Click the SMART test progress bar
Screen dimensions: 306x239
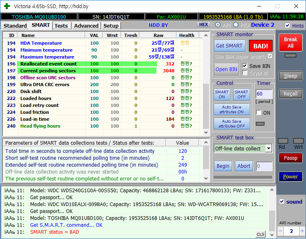point(243,177)
